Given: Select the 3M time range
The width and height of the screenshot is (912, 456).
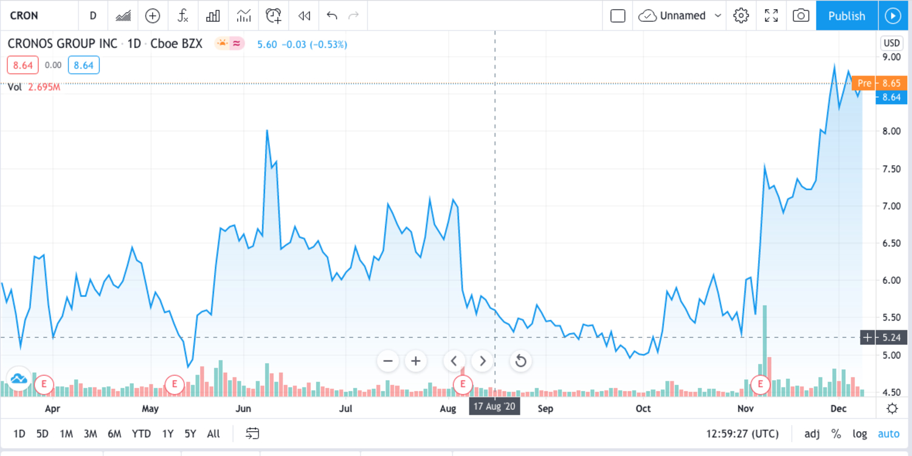Looking at the screenshot, I should pos(90,434).
